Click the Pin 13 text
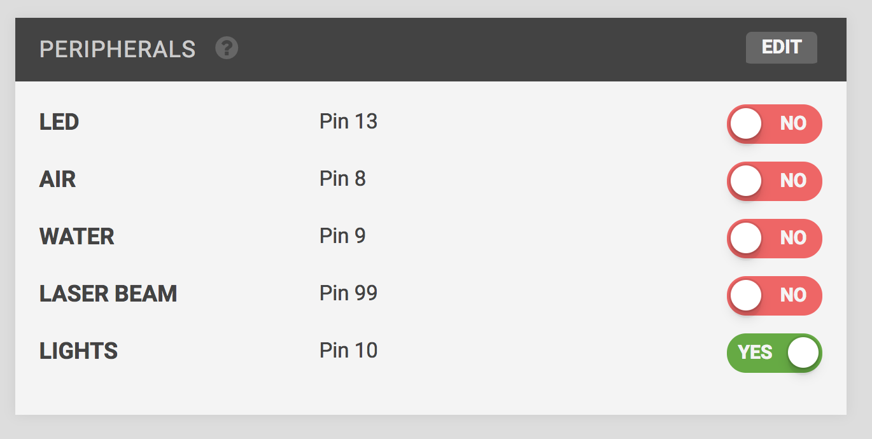872x439 pixels. coord(348,122)
